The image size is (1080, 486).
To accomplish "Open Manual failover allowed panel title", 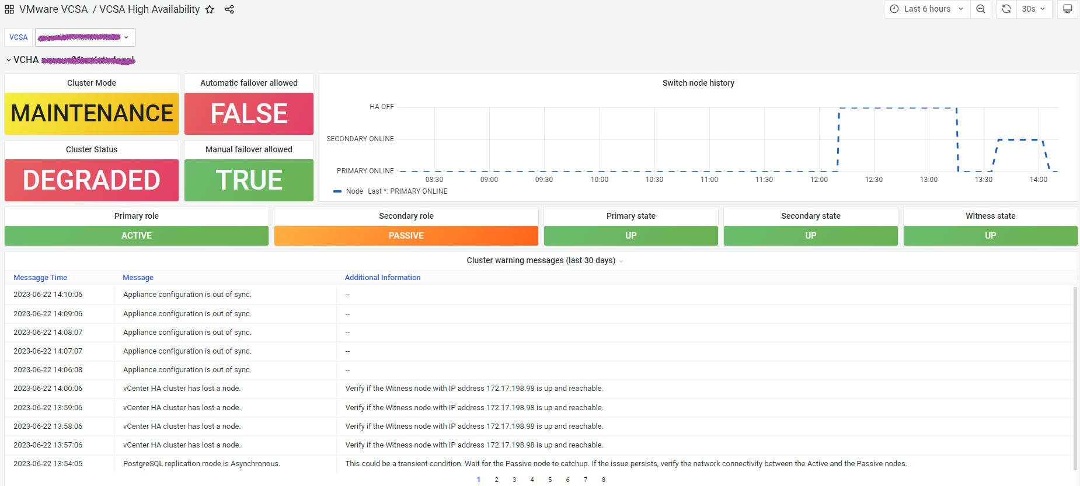I will pyautogui.click(x=249, y=149).
